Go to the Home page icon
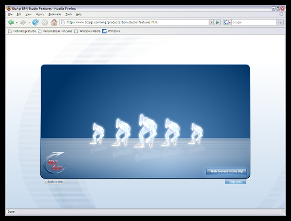291x221 pixels. (x=54, y=22)
